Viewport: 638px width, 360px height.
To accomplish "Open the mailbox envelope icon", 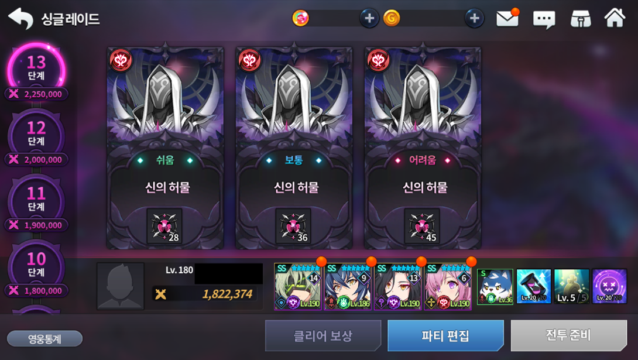I will pyautogui.click(x=507, y=18).
